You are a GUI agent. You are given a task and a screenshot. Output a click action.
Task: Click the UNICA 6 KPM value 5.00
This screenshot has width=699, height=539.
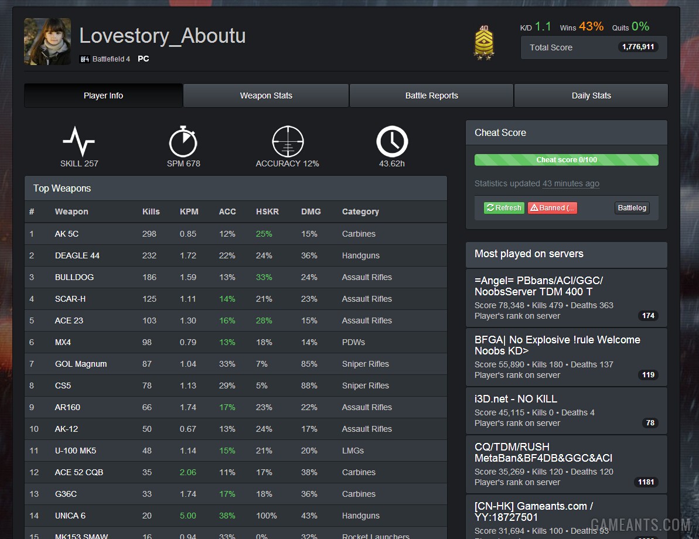(x=187, y=516)
